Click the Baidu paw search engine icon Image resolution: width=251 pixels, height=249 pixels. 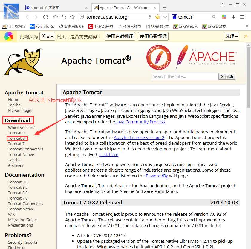(174, 17)
